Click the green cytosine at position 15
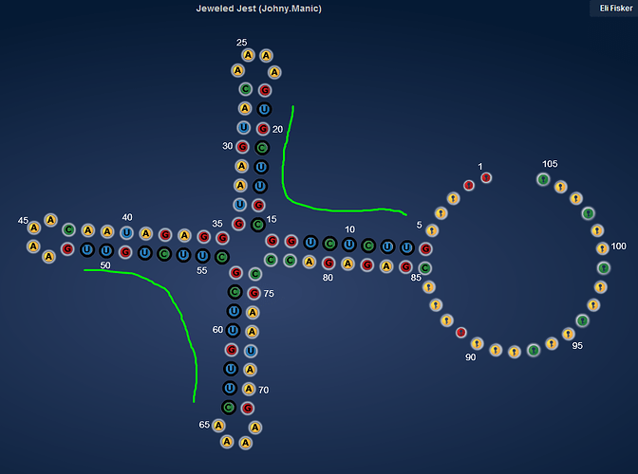The height and width of the screenshot is (474, 638). (257, 225)
